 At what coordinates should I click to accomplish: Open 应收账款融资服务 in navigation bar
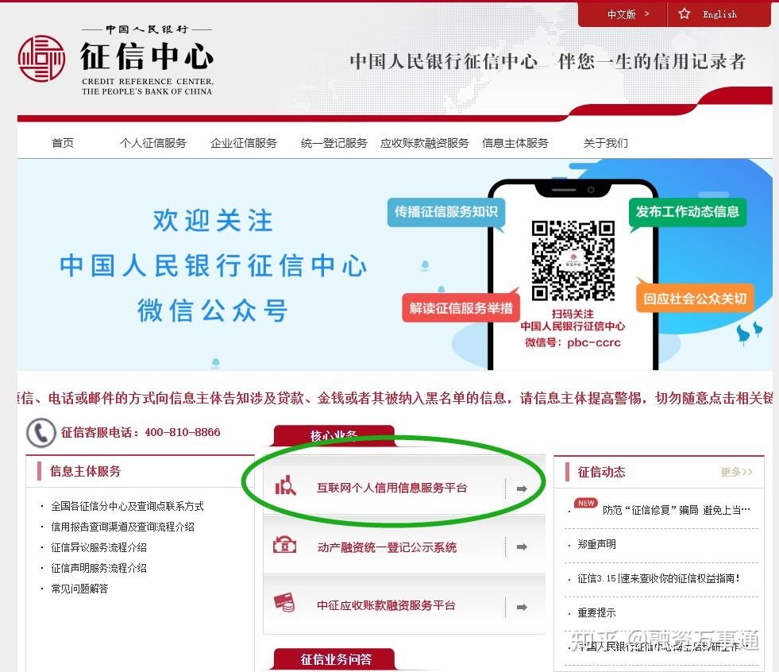[x=424, y=143]
